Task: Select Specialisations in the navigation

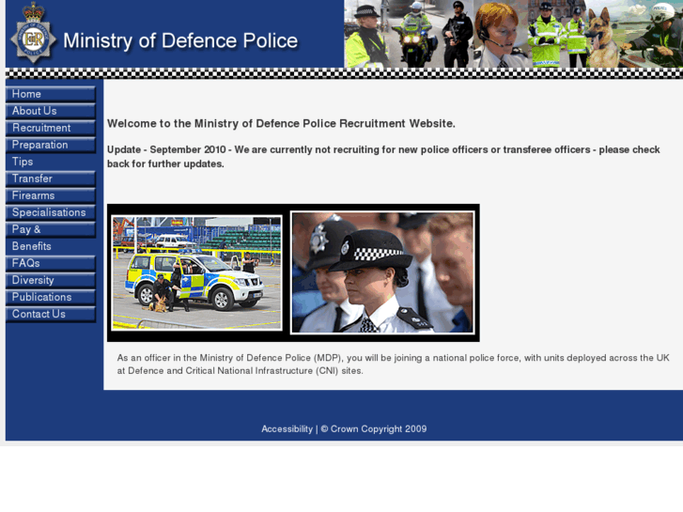Action: pyautogui.click(x=51, y=212)
